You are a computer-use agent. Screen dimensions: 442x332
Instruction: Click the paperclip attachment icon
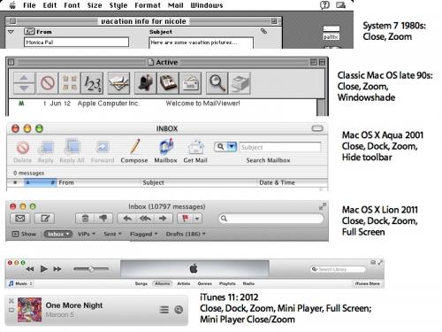[263, 31]
